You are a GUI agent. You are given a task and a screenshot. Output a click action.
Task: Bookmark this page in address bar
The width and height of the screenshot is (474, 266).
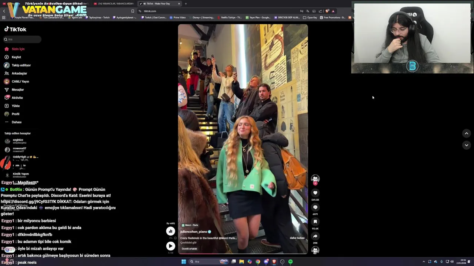coord(133,11)
